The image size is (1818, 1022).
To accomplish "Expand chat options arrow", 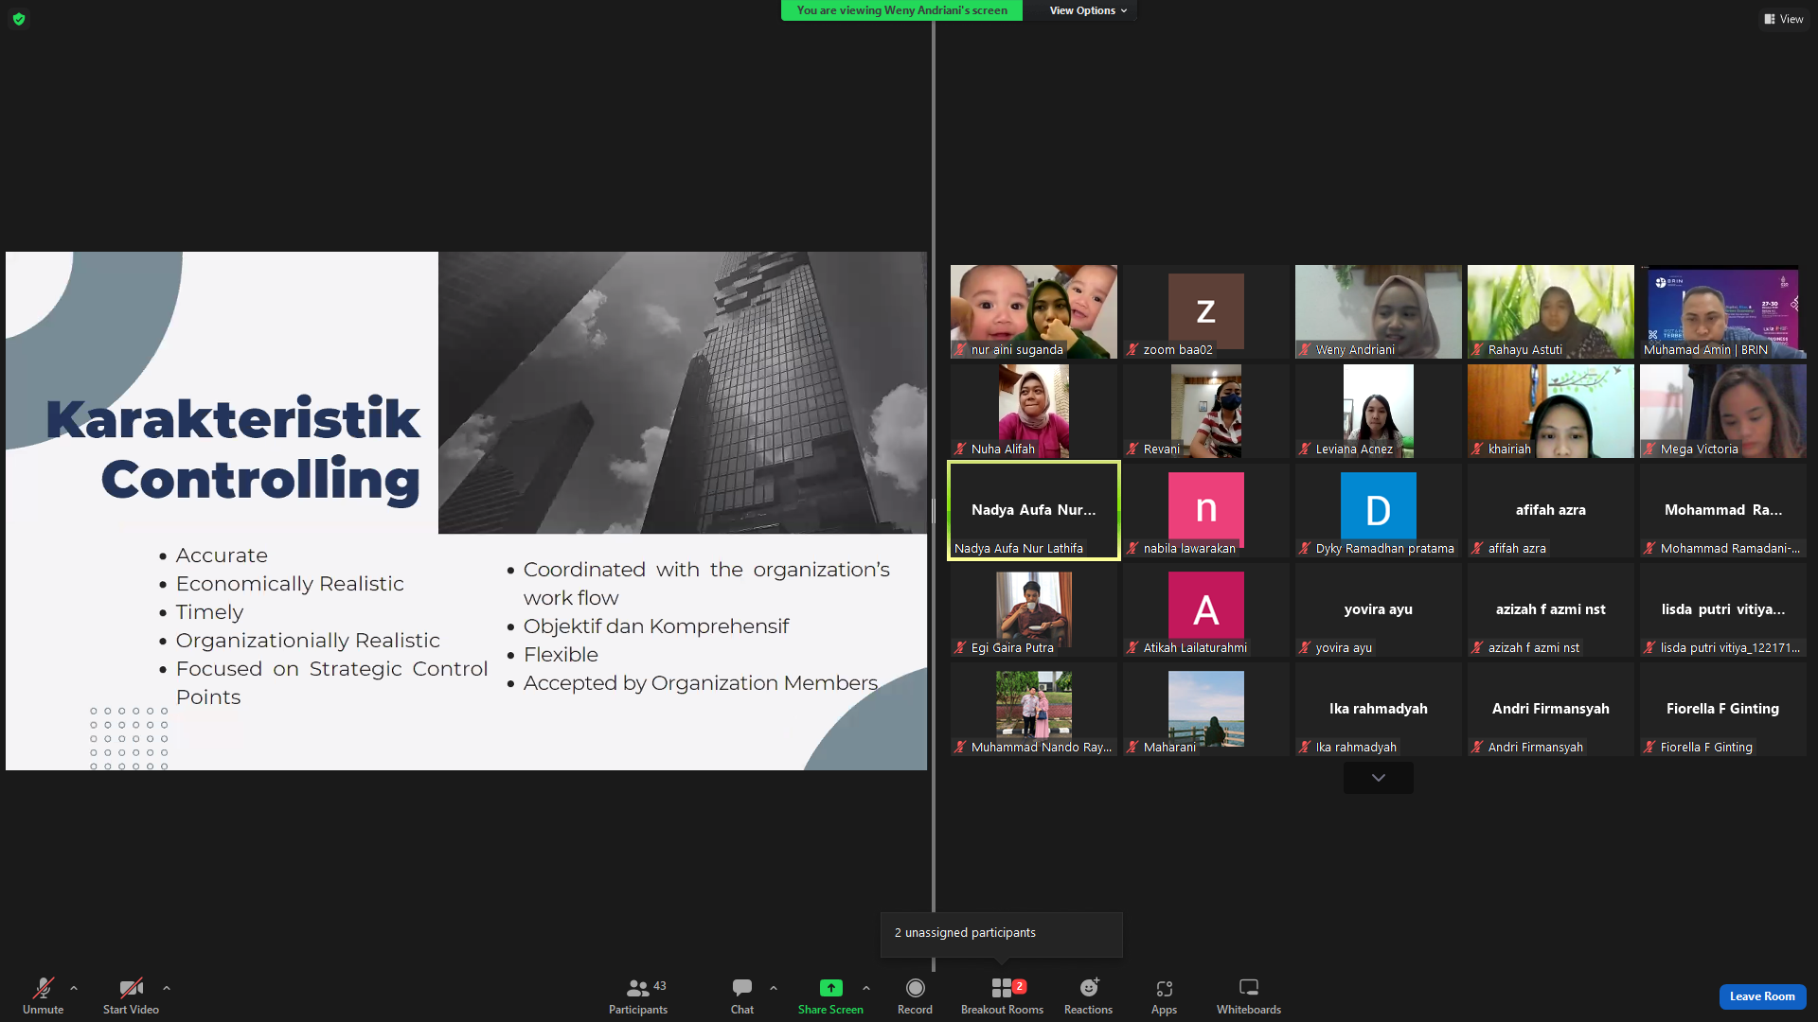I will click(x=774, y=988).
